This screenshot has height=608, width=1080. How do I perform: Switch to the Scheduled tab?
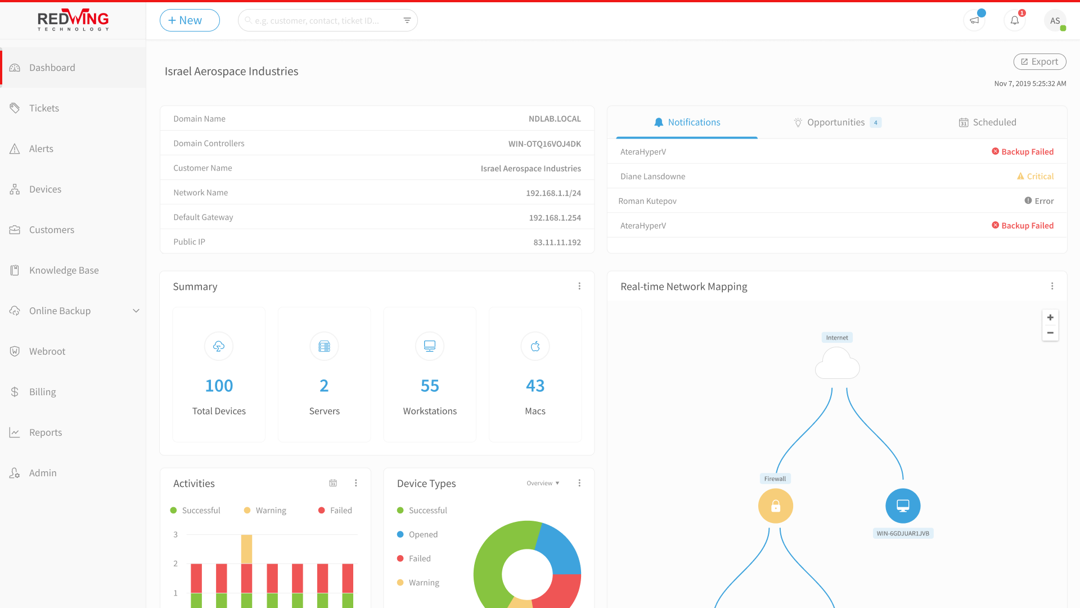coord(987,122)
